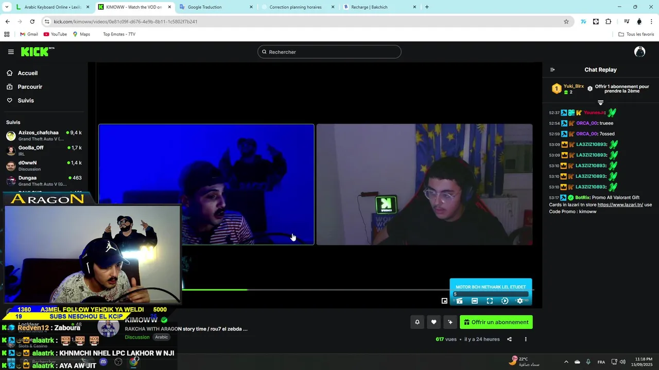Switch to Arabic Keyboard Online tab
The image size is (659, 370).
tap(51, 7)
